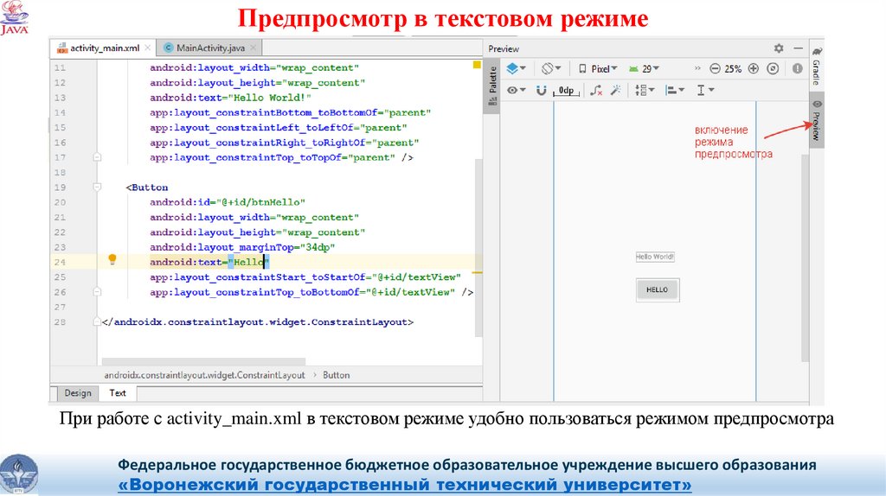The height and width of the screenshot is (496, 886).
Task: Open the Preview panel settings gear
Action: (x=779, y=48)
